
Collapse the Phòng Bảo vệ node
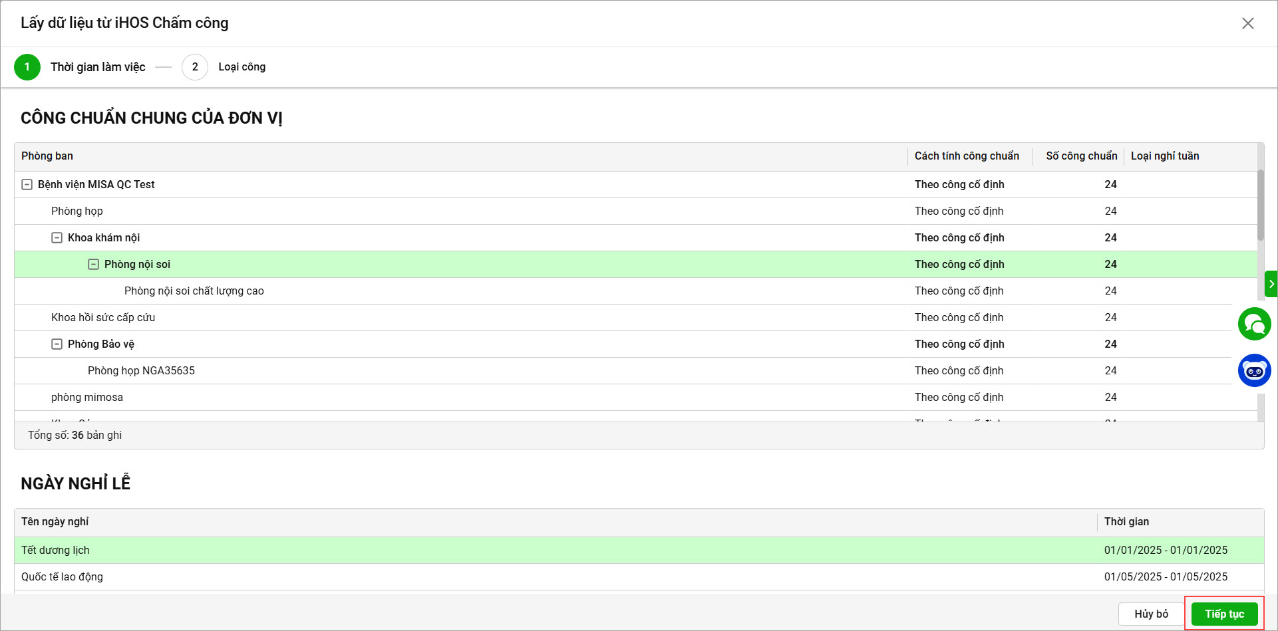pyautogui.click(x=57, y=344)
